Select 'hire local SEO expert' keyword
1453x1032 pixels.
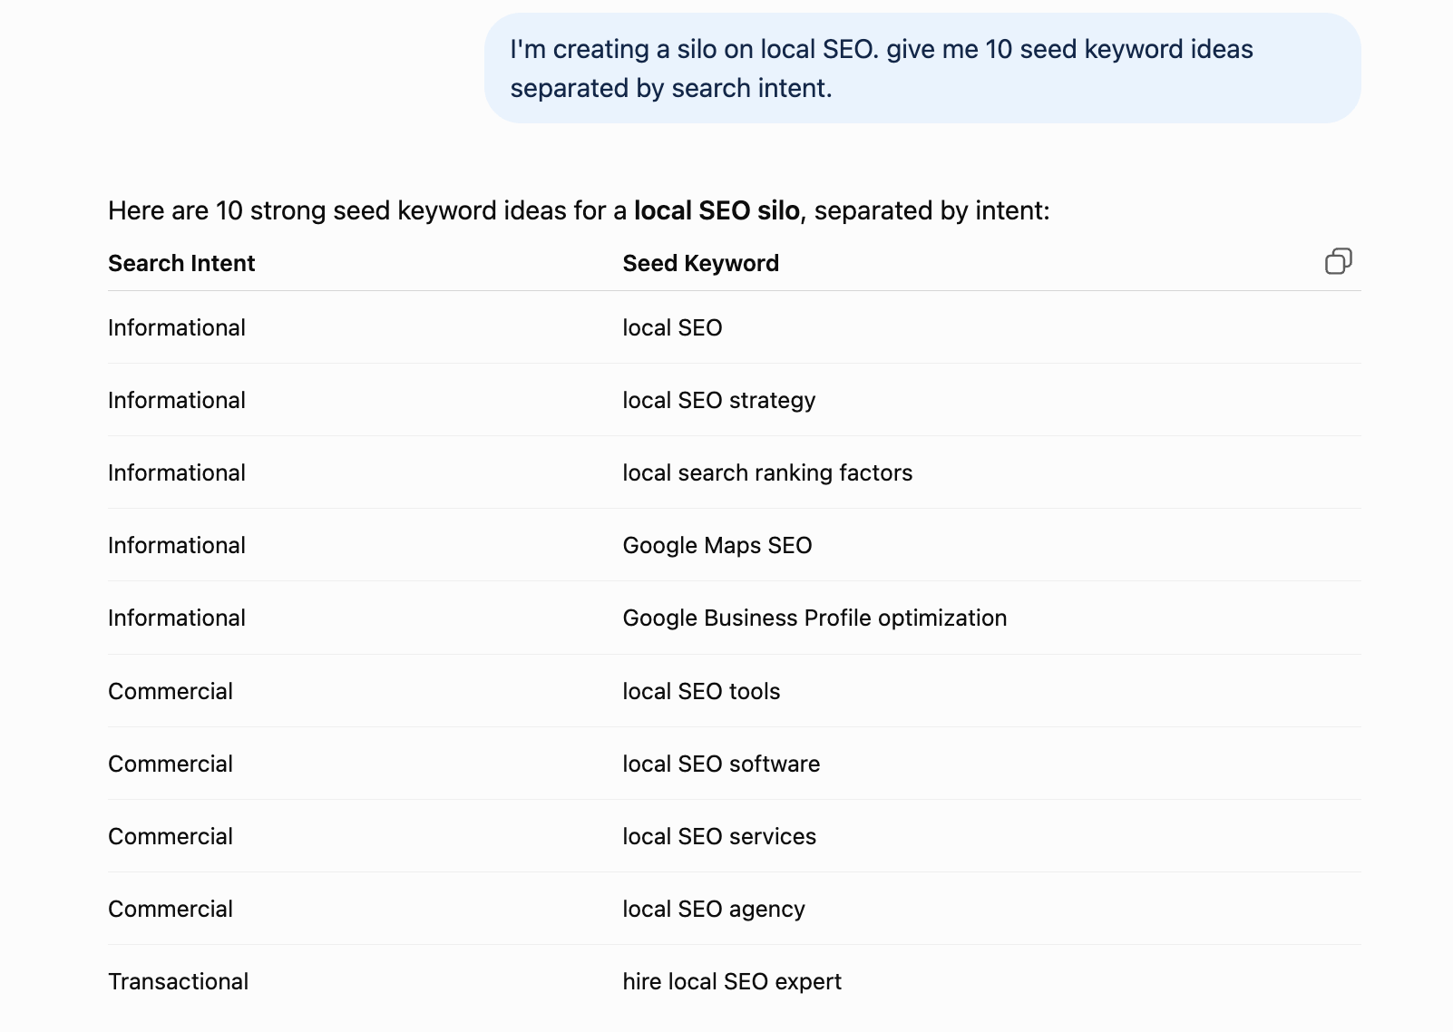[732, 981]
